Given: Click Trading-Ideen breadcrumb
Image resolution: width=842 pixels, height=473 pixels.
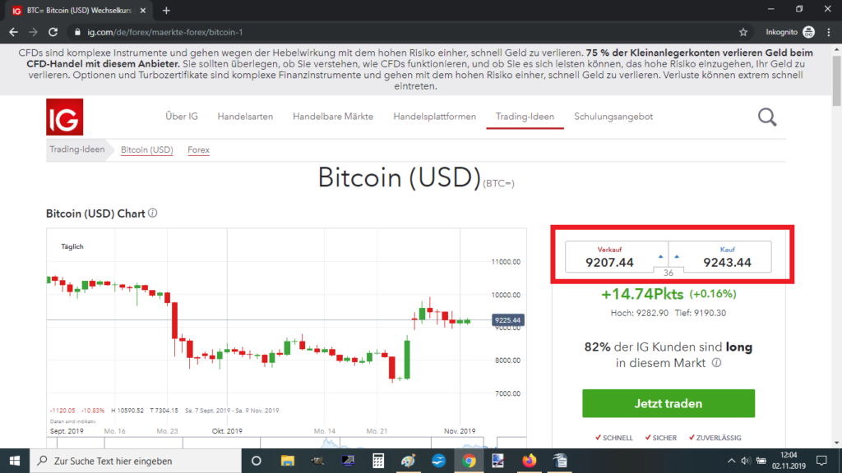Looking at the screenshot, I should click(x=77, y=149).
